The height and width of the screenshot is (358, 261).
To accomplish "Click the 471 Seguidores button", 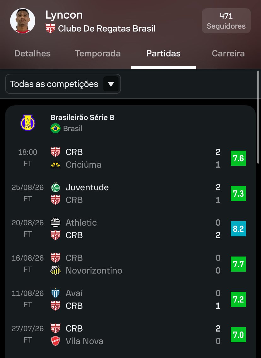I will [x=226, y=21].
